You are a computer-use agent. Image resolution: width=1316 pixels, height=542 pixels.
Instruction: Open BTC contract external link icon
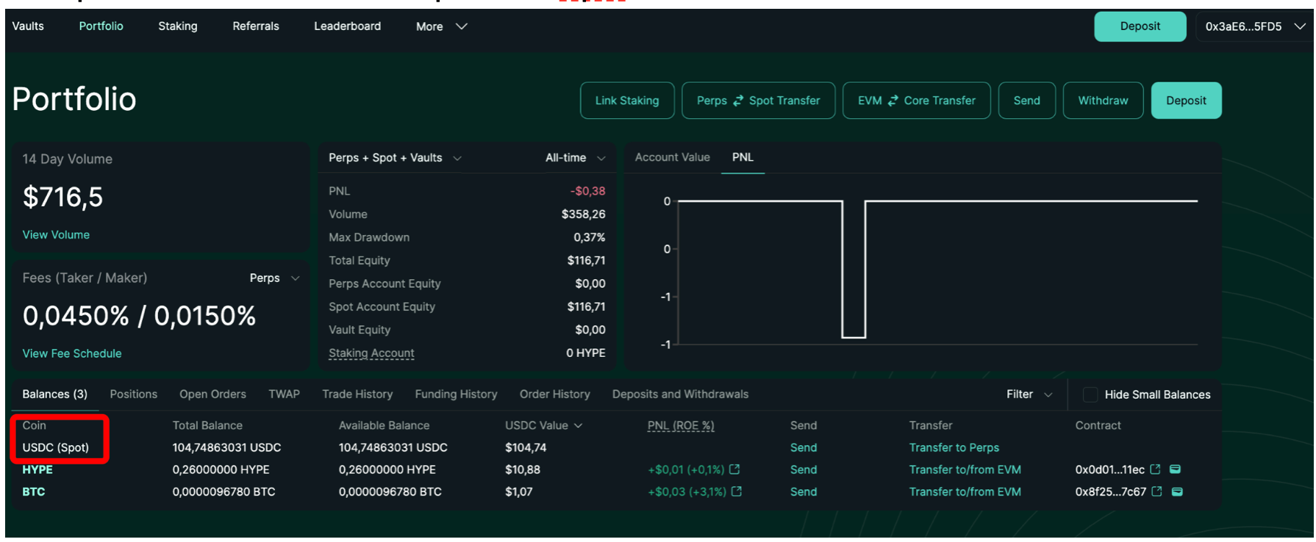[x=1156, y=492]
